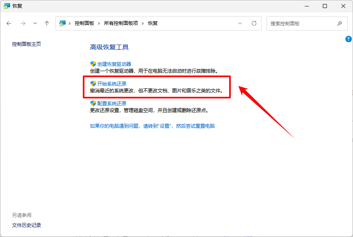The image size is (353, 237).
Task: Expand chevron after 控制面板 breadcrumb
Action: click(99, 23)
